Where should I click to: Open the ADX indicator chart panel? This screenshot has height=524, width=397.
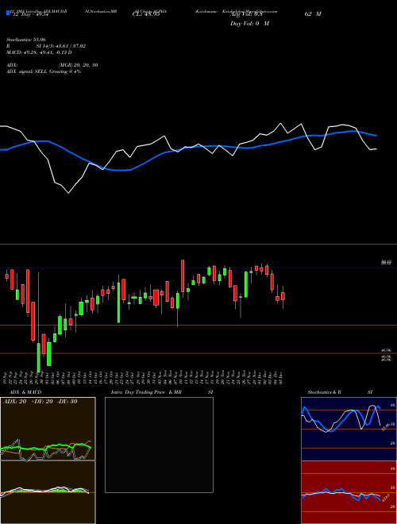(48, 429)
